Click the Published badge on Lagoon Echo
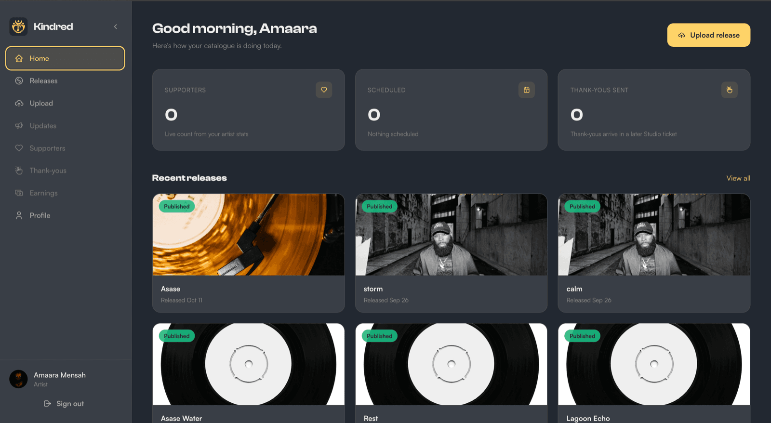Image resolution: width=771 pixels, height=423 pixels. click(582, 336)
